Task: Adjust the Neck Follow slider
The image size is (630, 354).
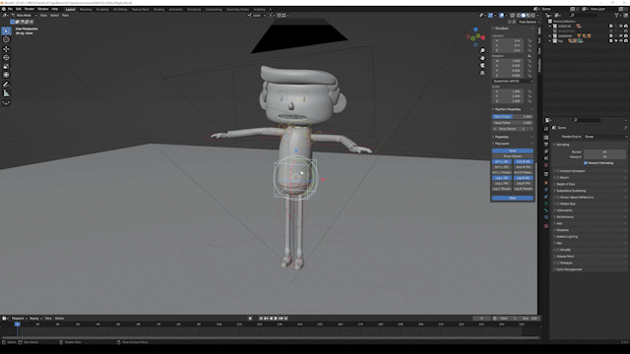Action: [x=512, y=116]
